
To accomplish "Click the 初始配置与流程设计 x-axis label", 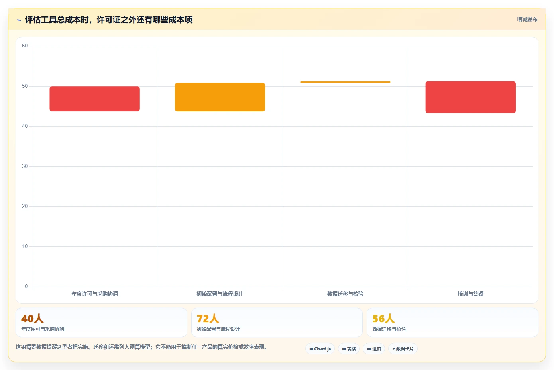I will [x=220, y=294].
